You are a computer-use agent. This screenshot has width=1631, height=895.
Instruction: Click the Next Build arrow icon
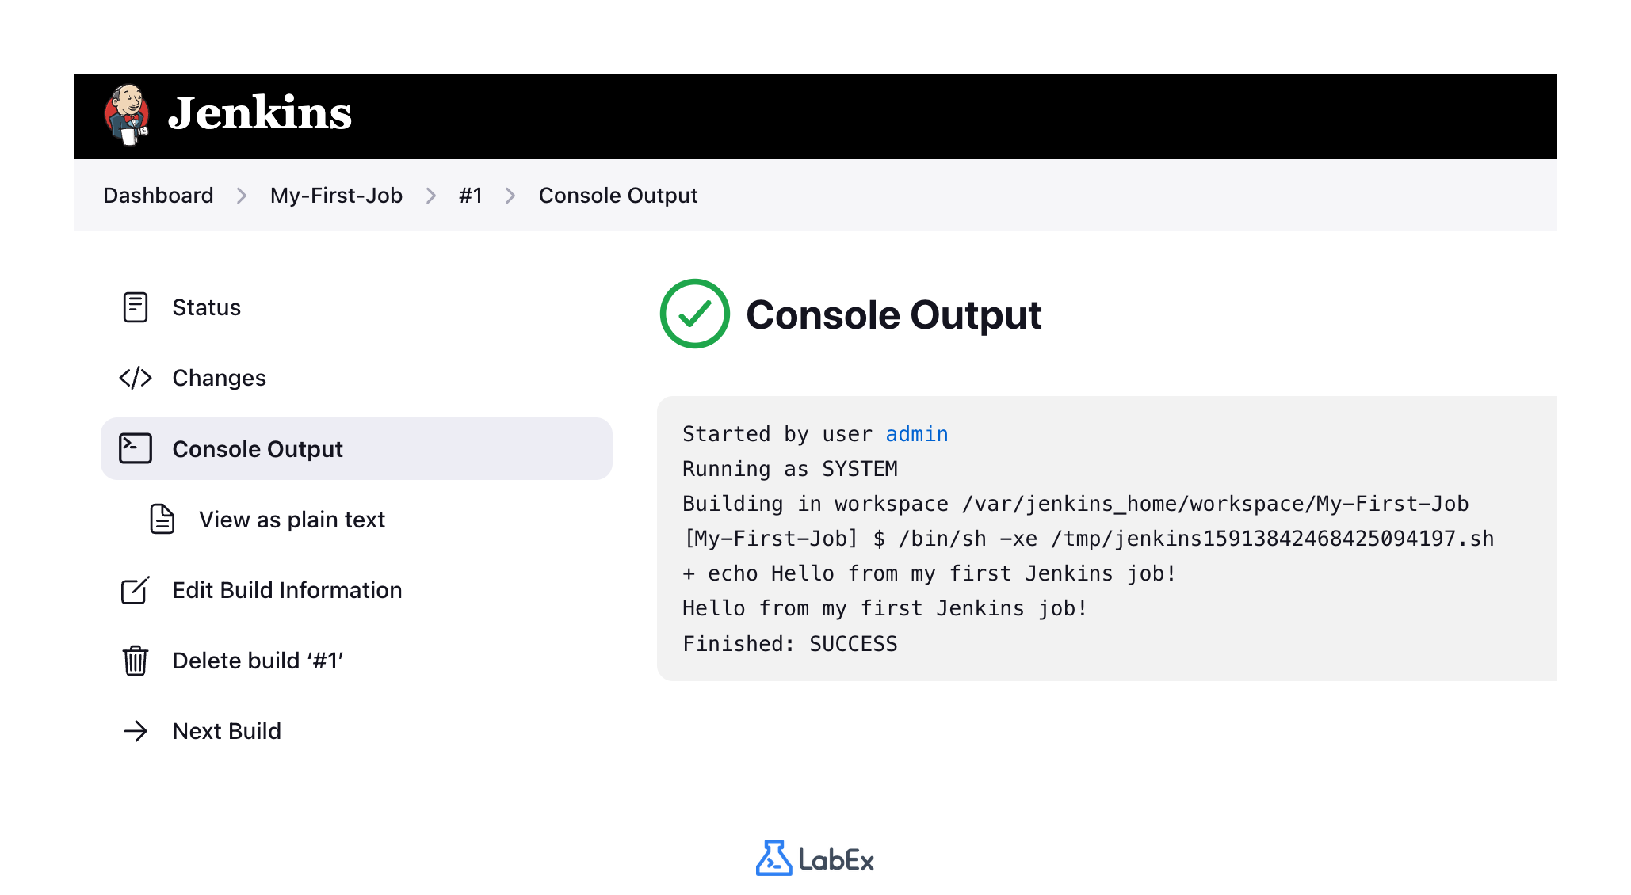tap(136, 731)
